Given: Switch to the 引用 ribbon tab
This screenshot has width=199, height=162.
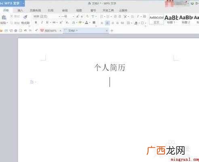Looking at the screenshot, I should tap(51, 11).
